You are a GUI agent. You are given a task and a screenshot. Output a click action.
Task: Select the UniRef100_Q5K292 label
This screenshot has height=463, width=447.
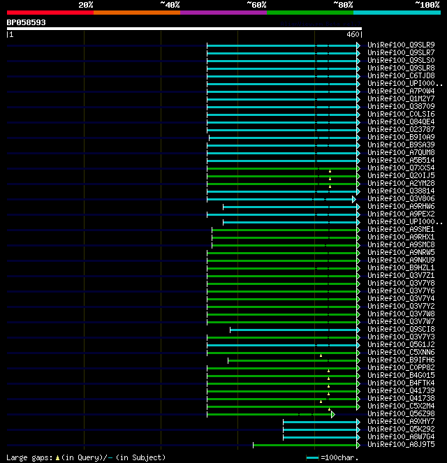401,429
